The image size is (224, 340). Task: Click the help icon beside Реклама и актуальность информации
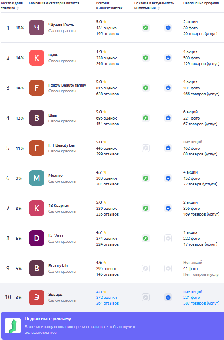click(x=159, y=8)
